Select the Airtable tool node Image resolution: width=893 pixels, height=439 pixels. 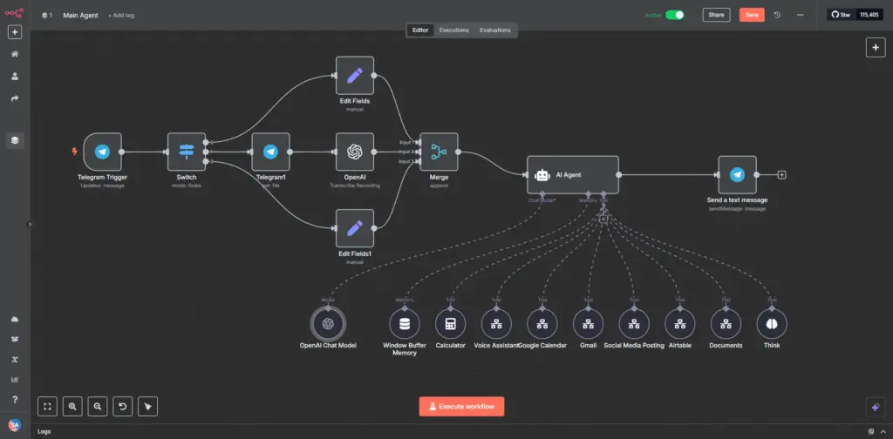click(x=680, y=324)
